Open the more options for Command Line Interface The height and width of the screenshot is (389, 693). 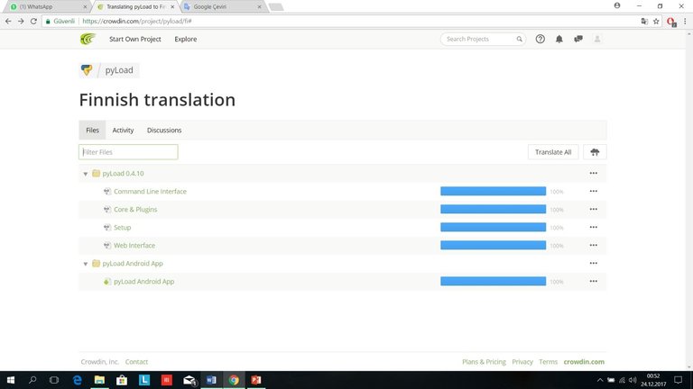click(594, 192)
